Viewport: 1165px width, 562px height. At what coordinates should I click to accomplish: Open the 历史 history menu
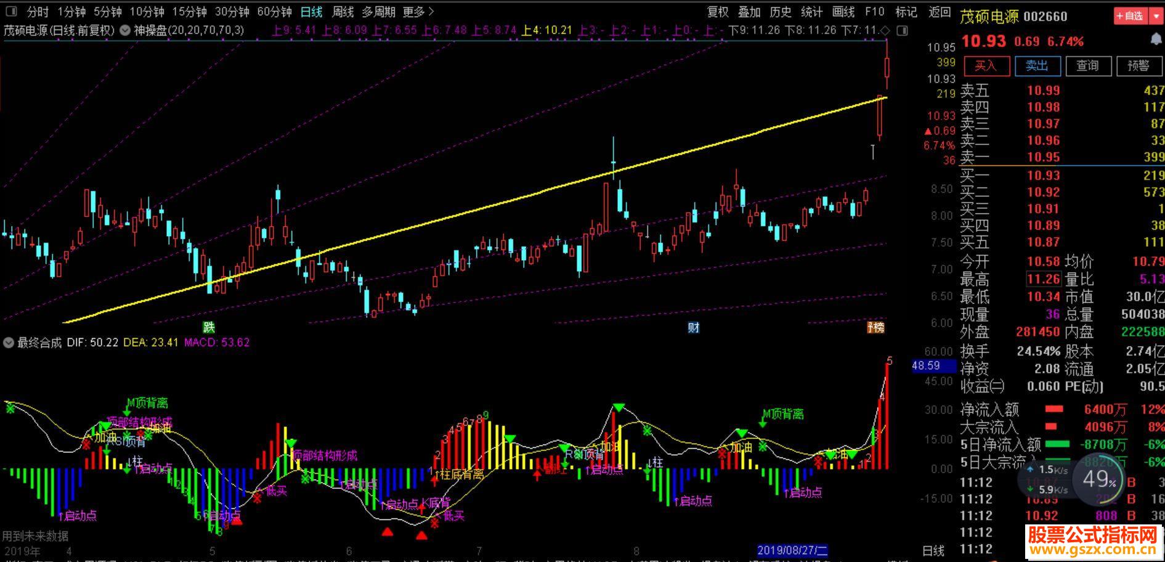780,12
